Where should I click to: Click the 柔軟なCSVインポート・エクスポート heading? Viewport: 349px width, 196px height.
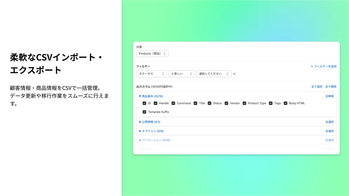(56, 64)
